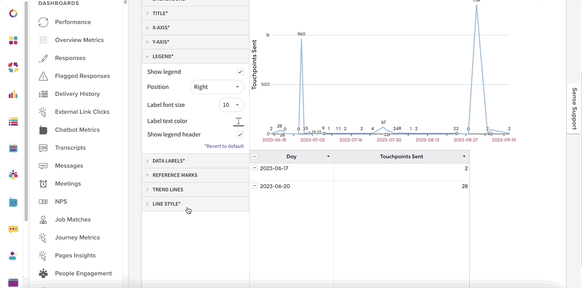The height and width of the screenshot is (288, 582).
Task: Toggle the minus box for row 2023-06-17
Action: coord(255,168)
